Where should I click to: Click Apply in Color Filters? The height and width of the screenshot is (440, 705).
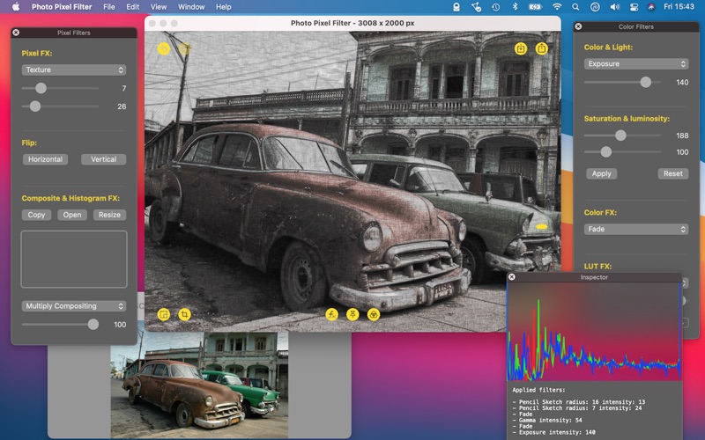pyautogui.click(x=602, y=173)
